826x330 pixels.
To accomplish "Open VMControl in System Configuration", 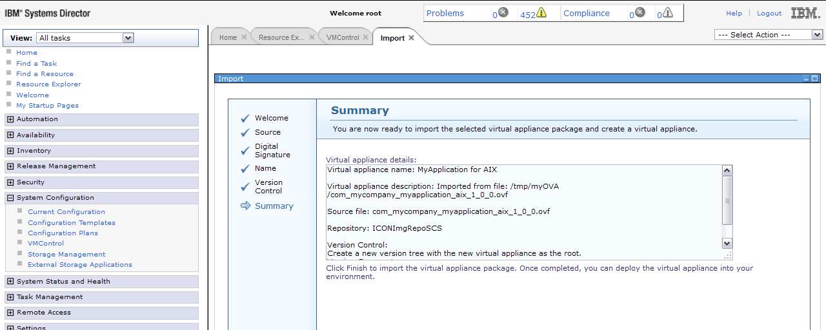I will pyautogui.click(x=46, y=243).
